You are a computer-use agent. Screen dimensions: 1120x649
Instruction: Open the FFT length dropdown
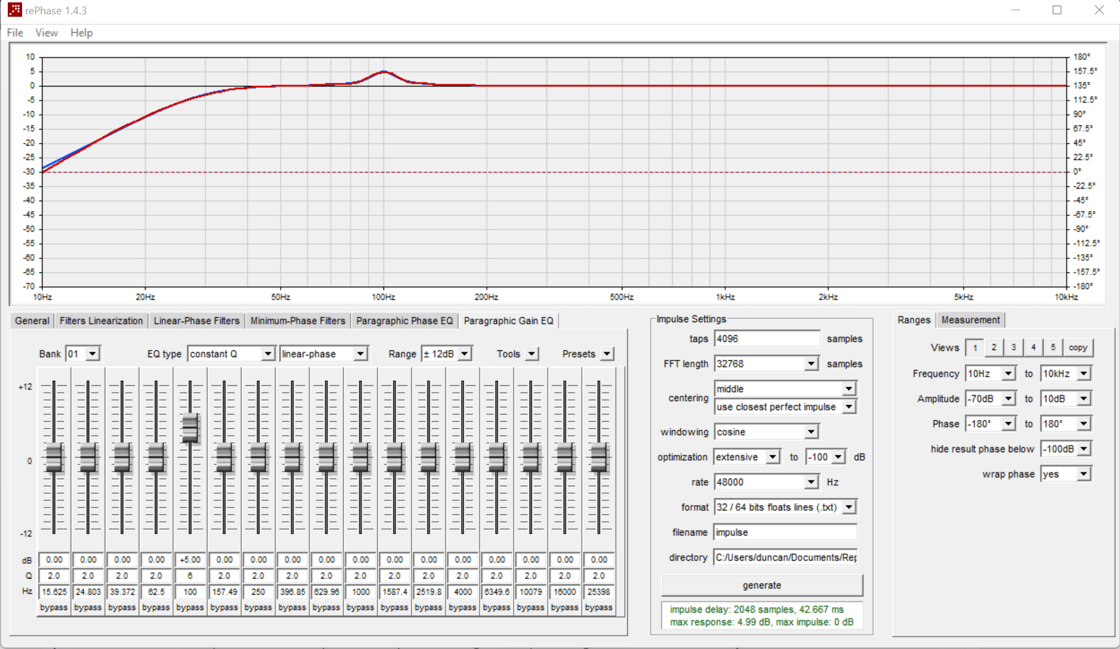point(766,363)
